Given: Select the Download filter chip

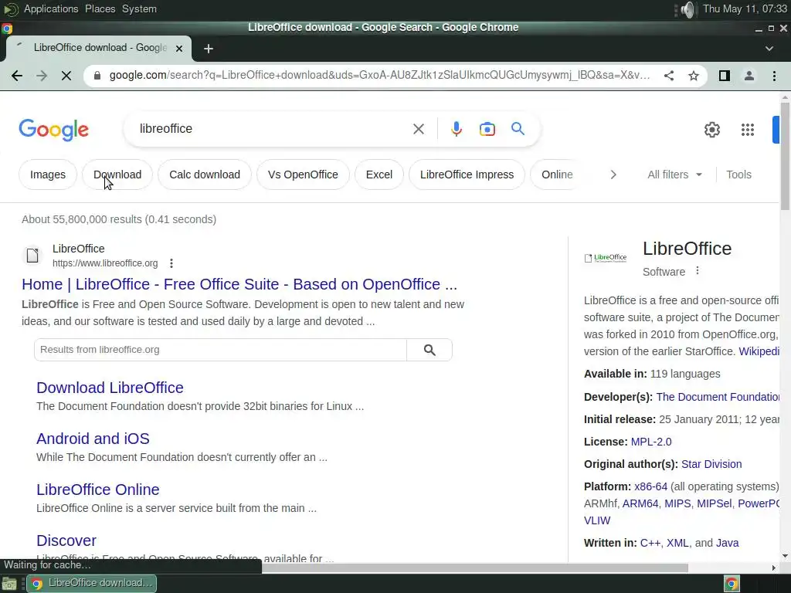Looking at the screenshot, I should click(117, 175).
